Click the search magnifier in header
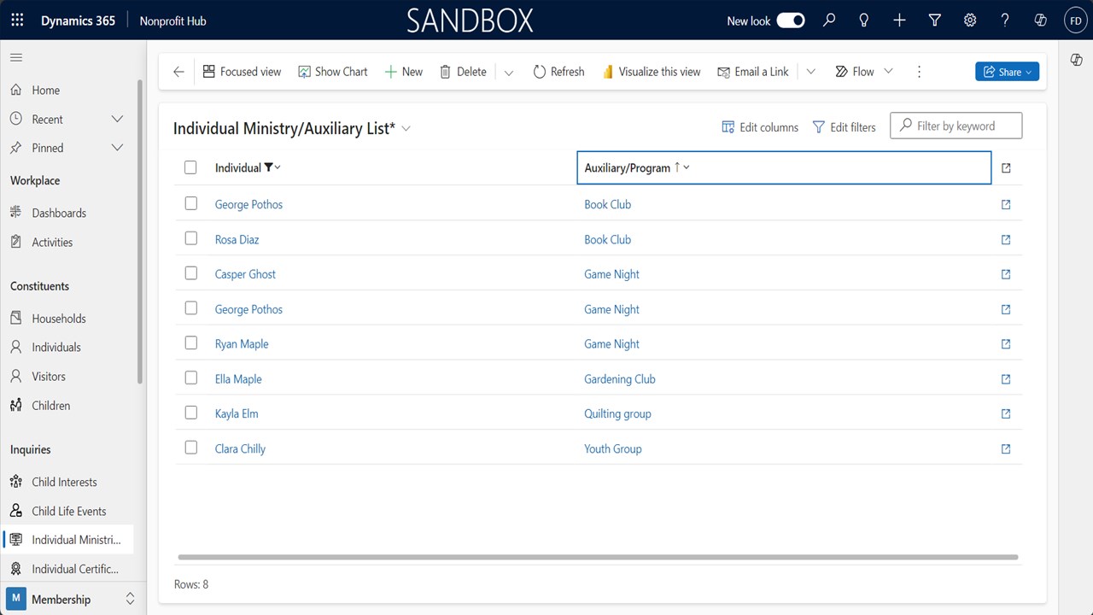 [829, 20]
